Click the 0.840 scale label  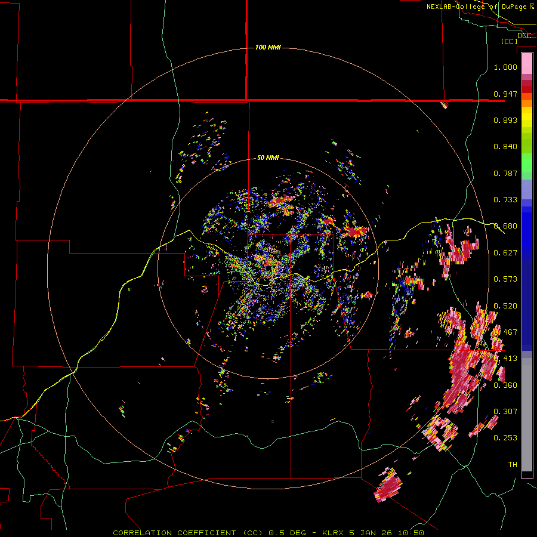click(x=505, y=146)
